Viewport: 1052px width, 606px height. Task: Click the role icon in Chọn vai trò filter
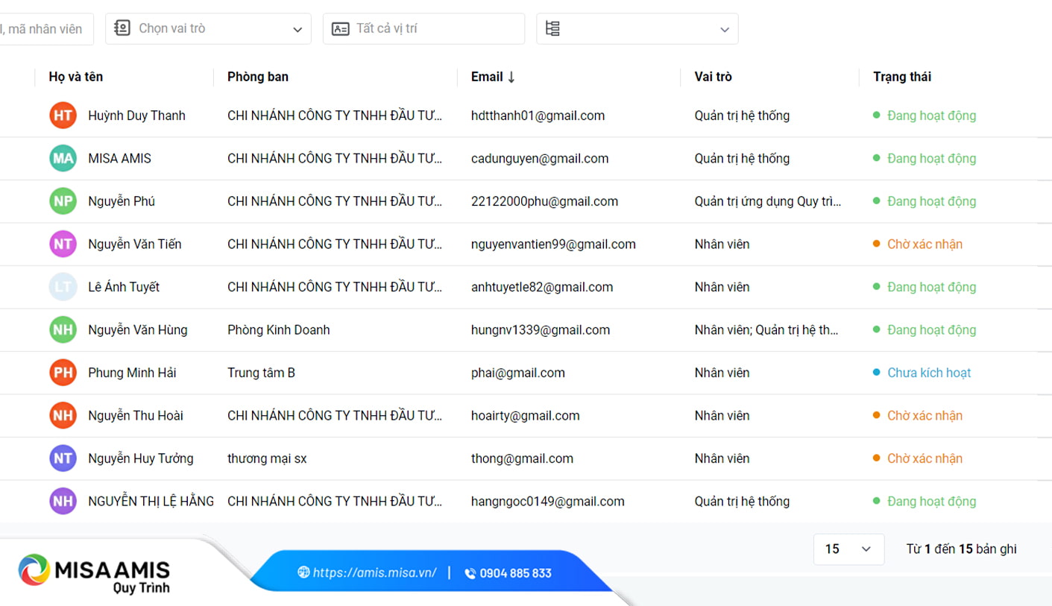pos(122,28)
